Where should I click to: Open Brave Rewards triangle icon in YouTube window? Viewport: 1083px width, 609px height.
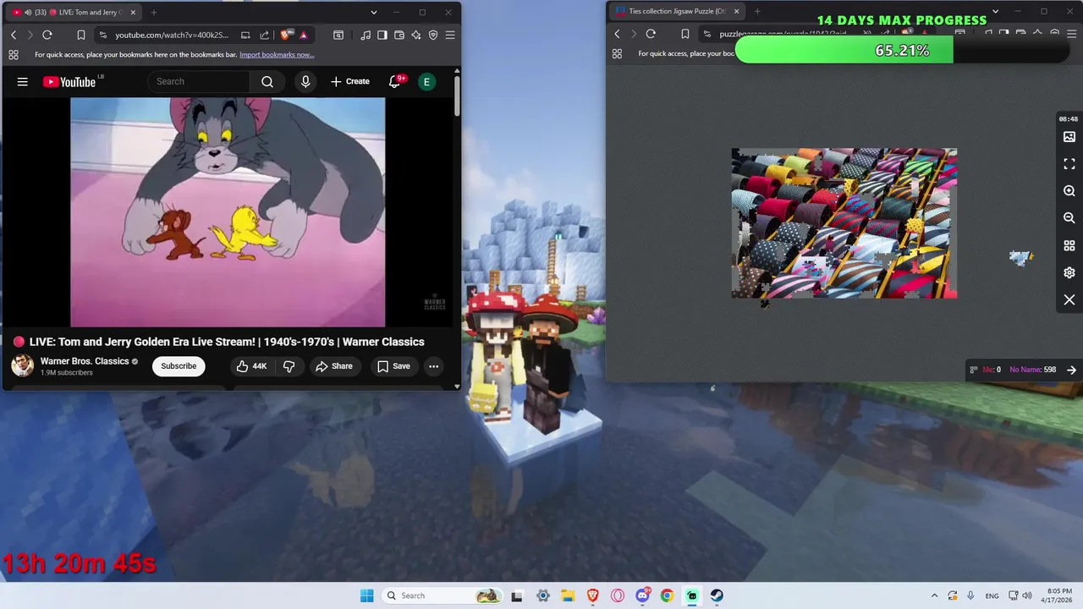point(303,35)
